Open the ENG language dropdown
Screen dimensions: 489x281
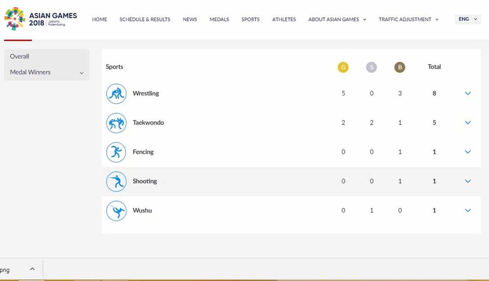(467, 19)
